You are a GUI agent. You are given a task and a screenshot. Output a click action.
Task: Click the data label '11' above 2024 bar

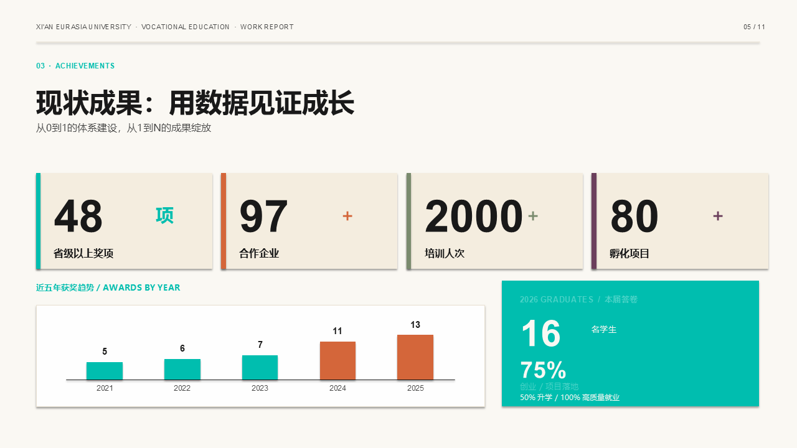click(x=337, y=331)
